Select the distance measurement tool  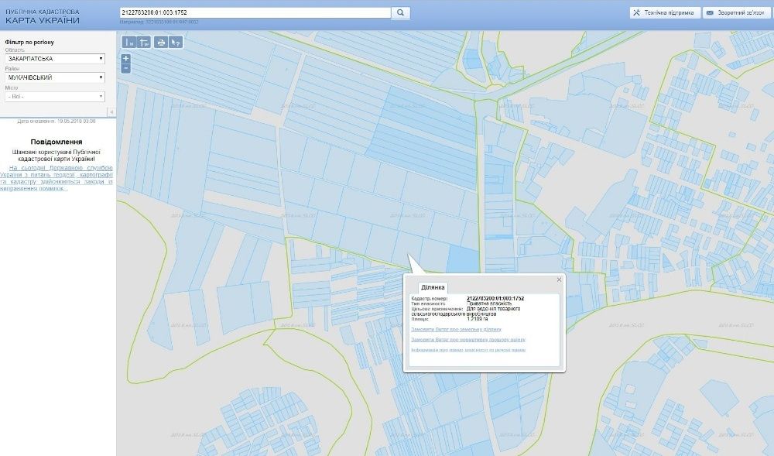128,43
